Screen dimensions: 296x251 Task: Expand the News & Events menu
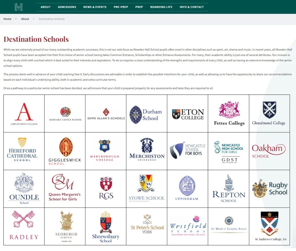95,7
